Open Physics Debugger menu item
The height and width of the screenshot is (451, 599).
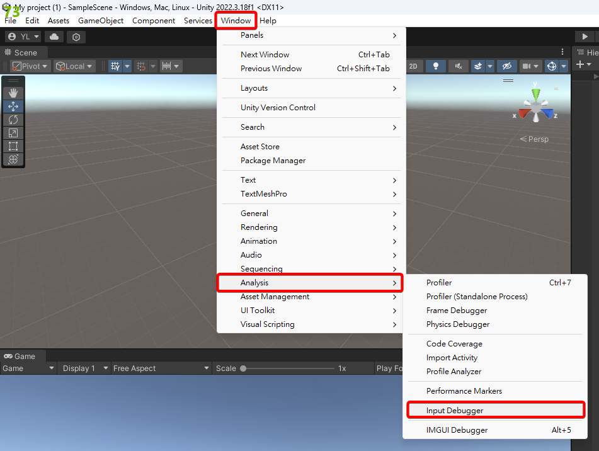[x=495, y=324]
